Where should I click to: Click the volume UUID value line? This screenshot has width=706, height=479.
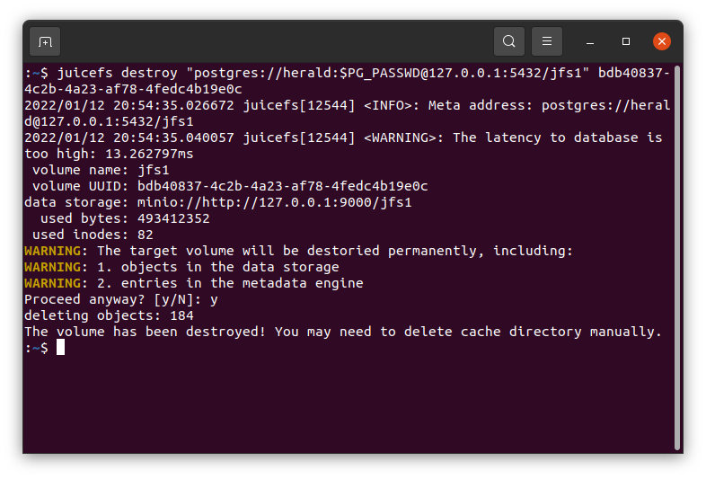click(230, 186)
